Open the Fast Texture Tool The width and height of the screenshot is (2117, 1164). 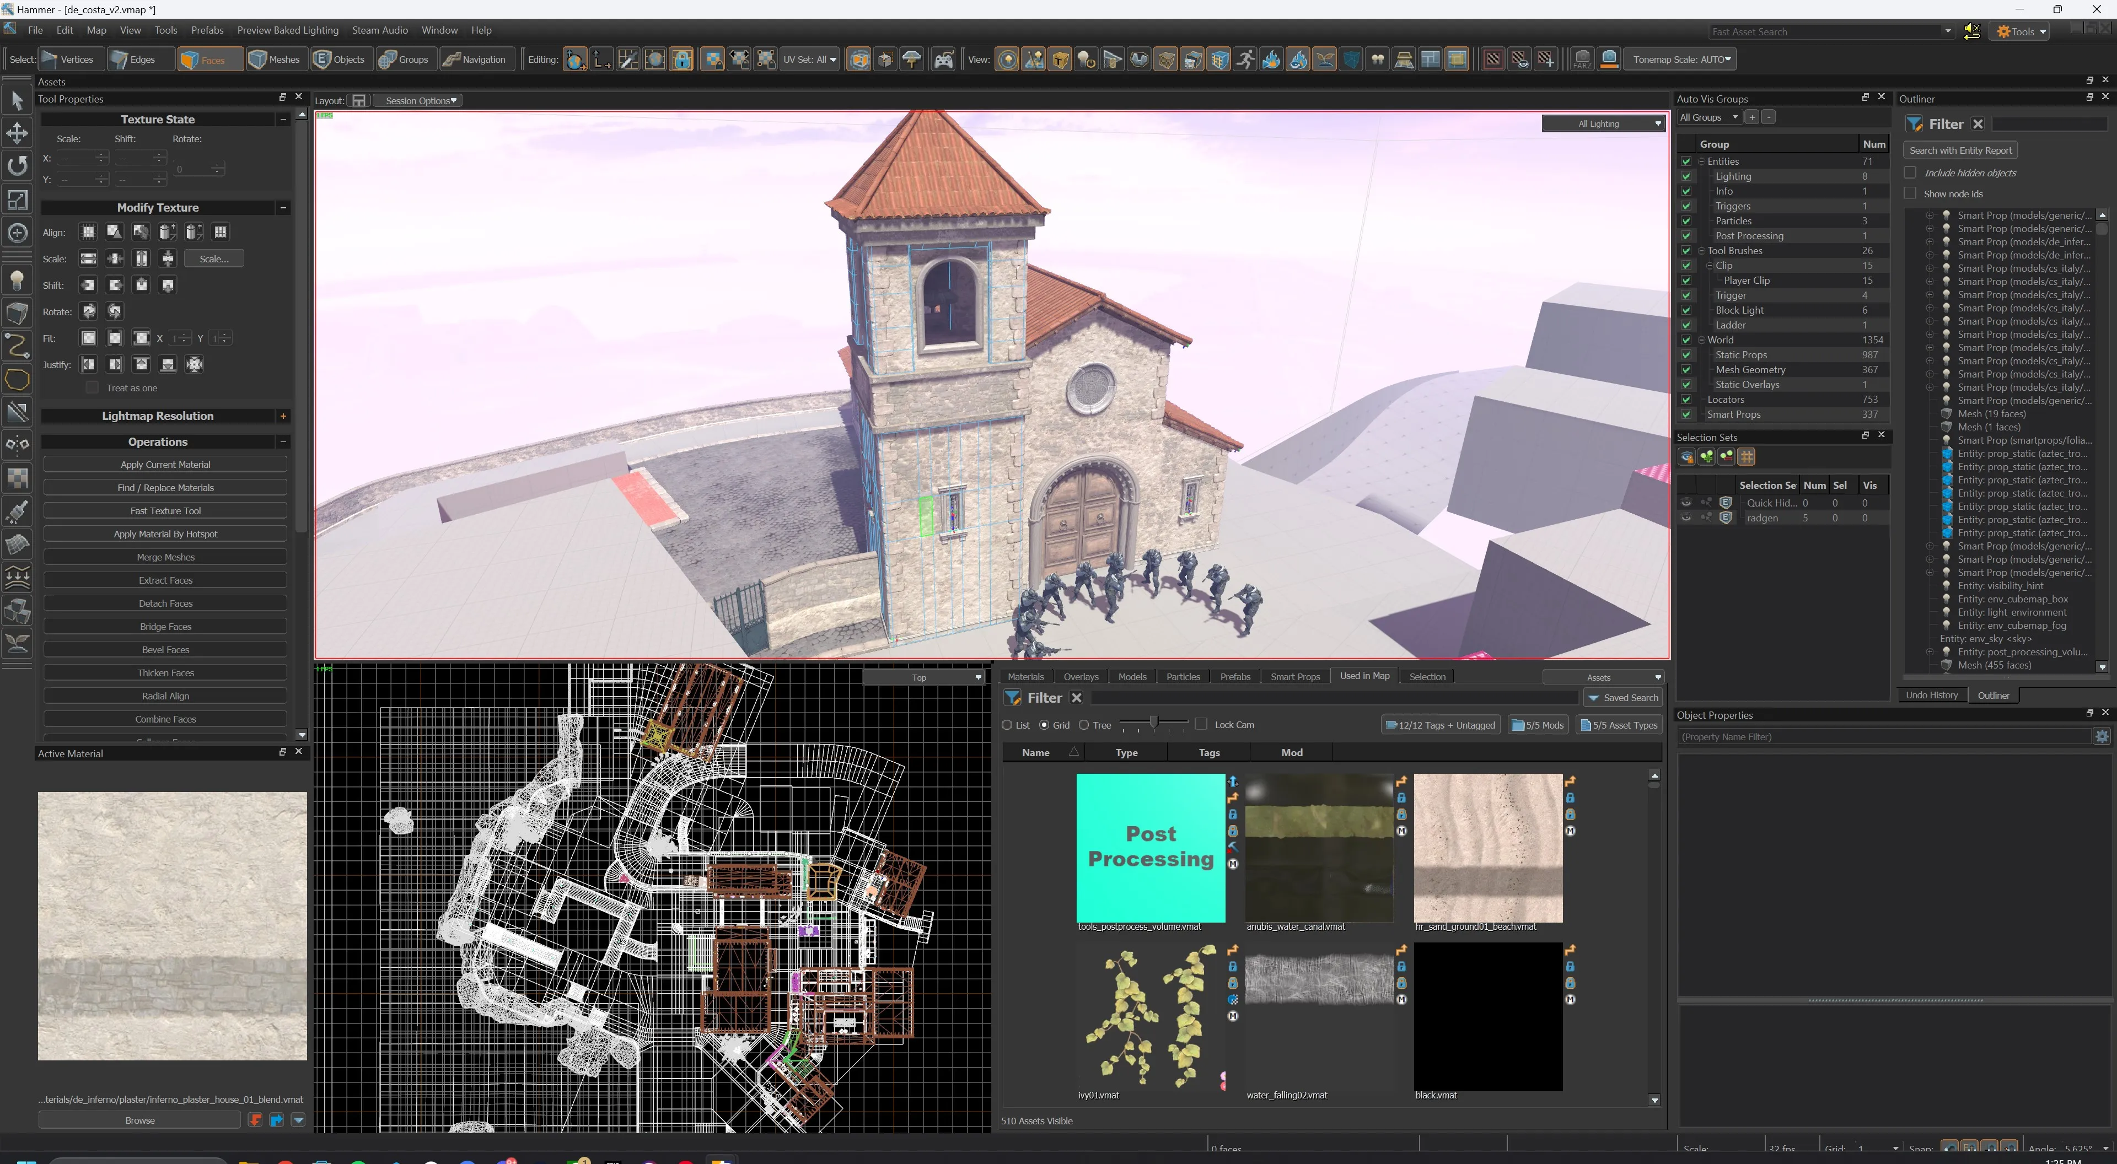tap(165, 511)
